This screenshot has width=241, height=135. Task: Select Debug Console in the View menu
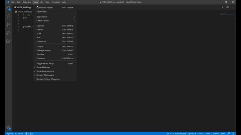pos(55,50)
